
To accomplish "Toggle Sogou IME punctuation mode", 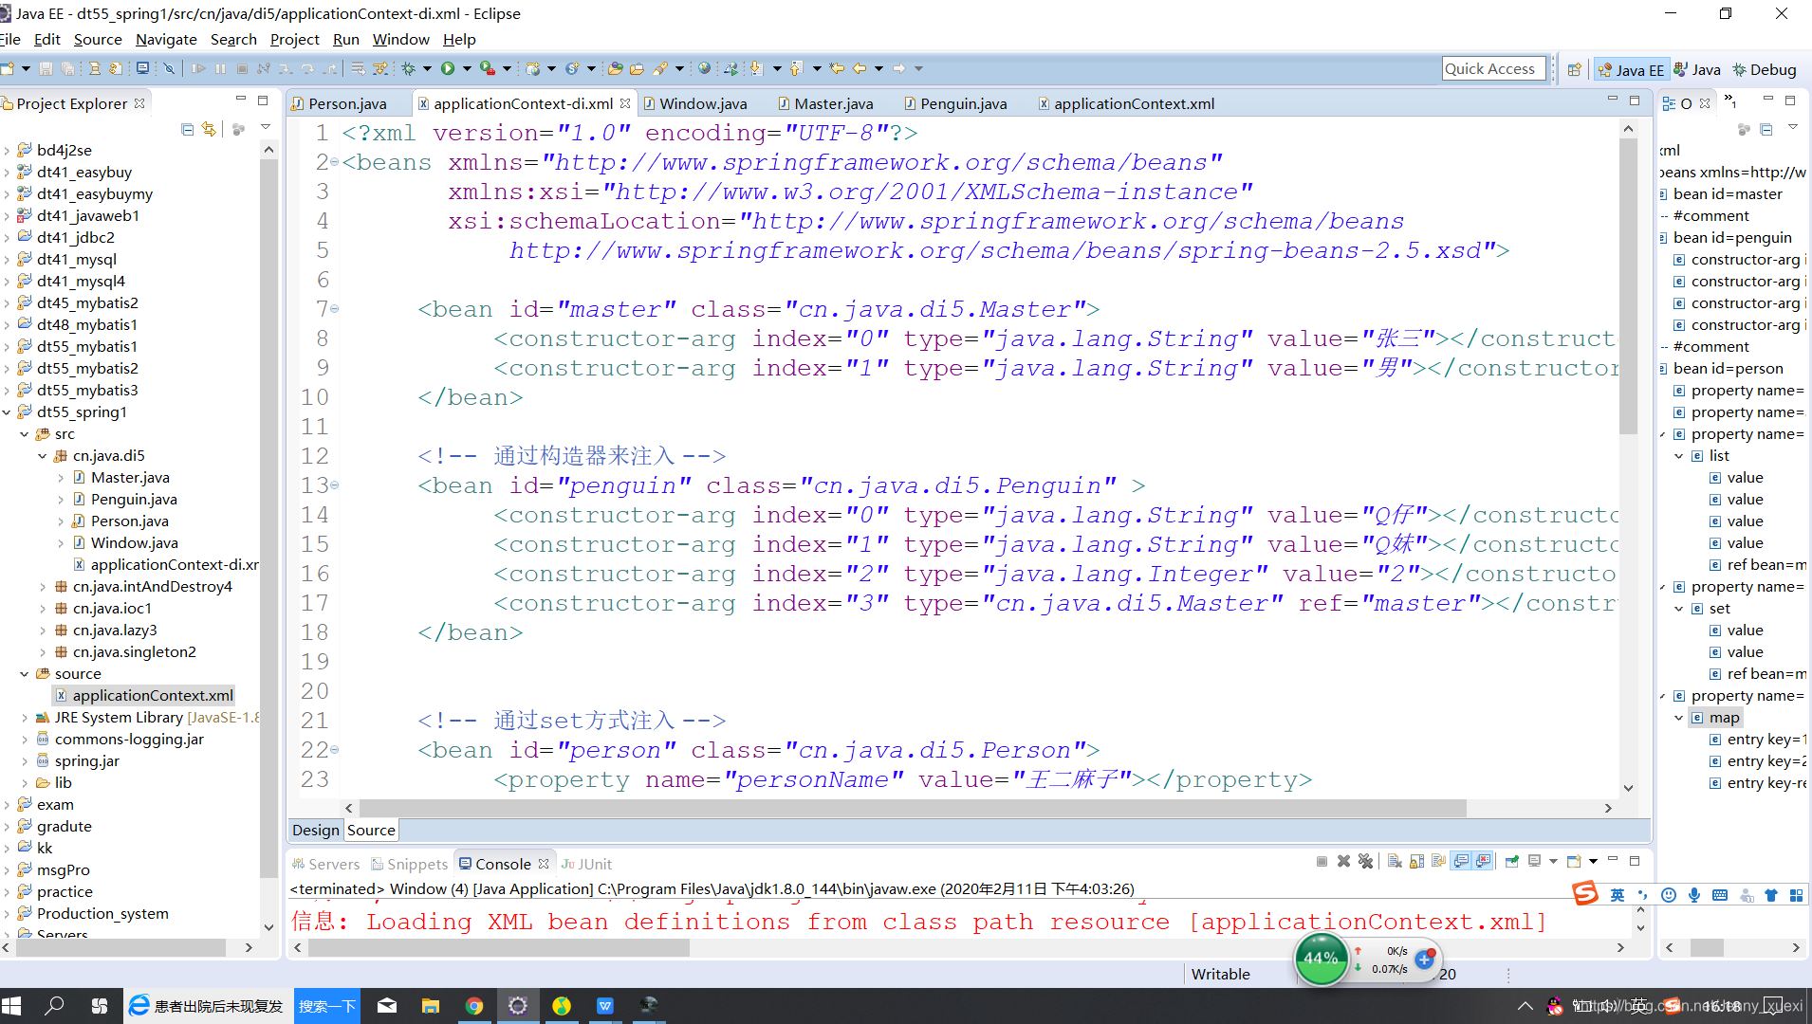I will pos(1643,895).
